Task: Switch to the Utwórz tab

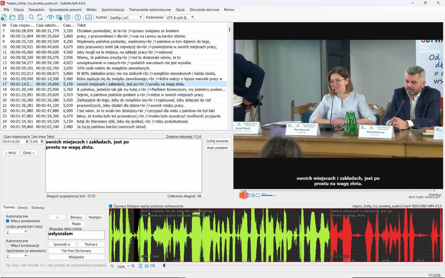Action: (x=23, y=207)
